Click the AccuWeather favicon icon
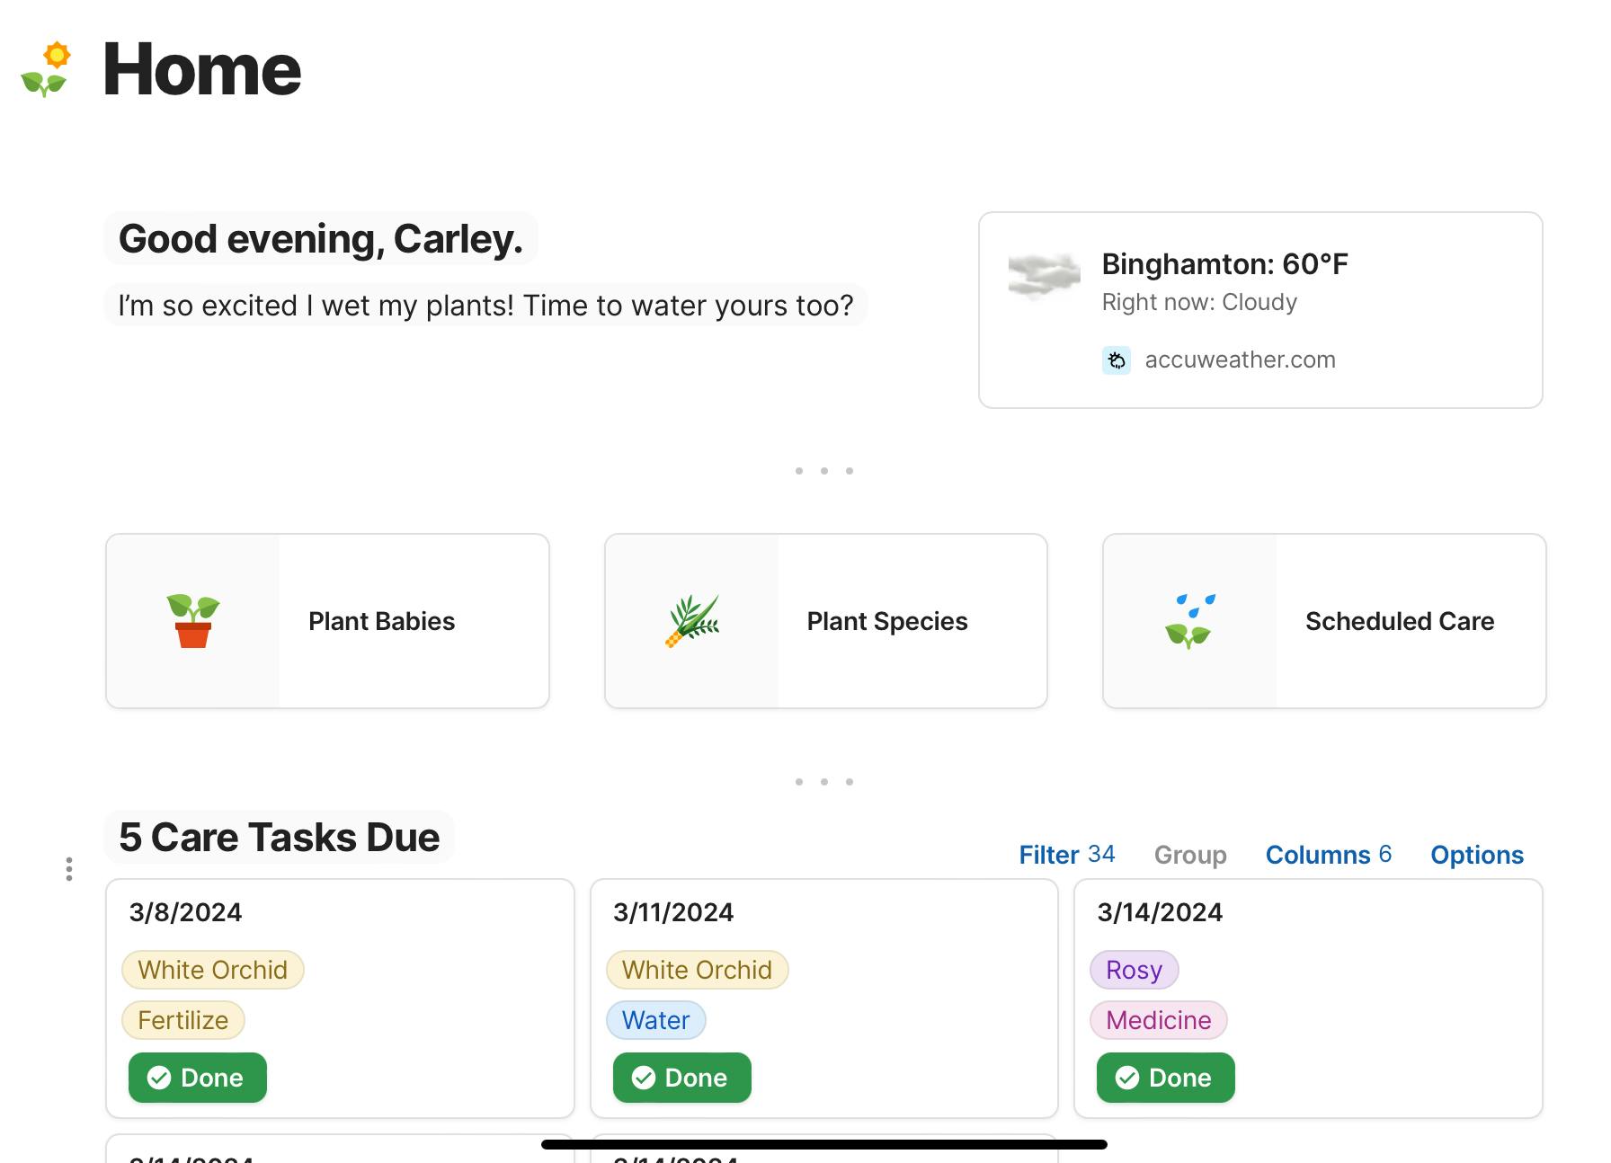Image resolution: width=1611 pixels, height=1163 pixels. 1117,360
